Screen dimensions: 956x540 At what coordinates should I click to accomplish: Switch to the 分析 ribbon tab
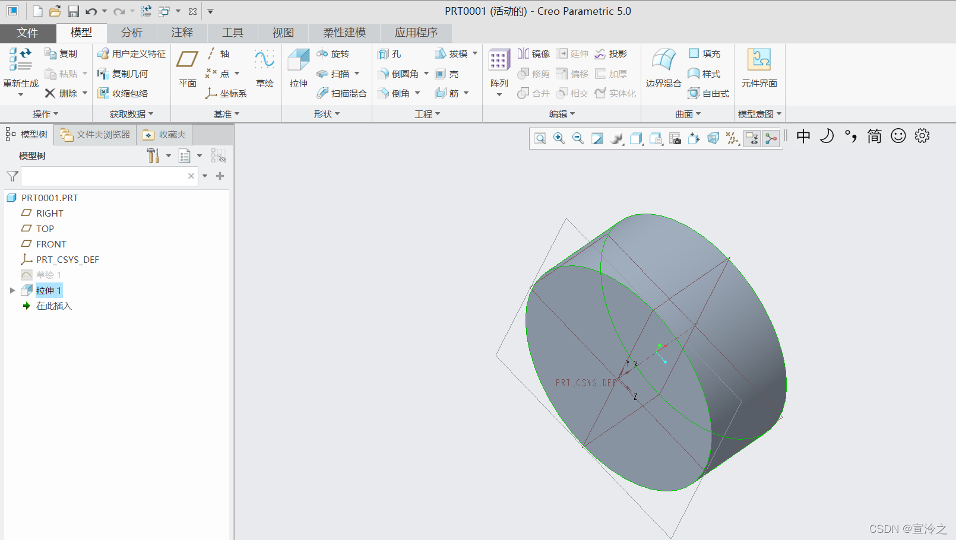[132, 33]
